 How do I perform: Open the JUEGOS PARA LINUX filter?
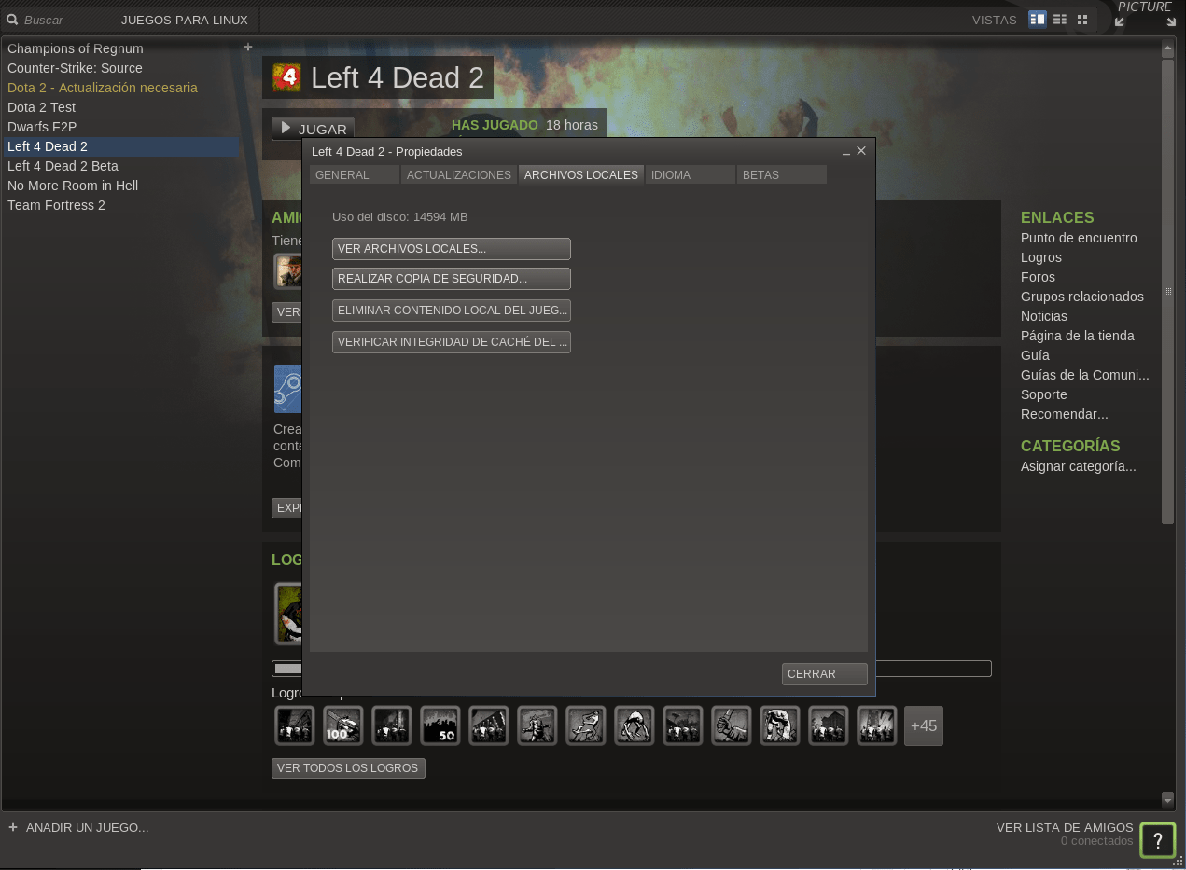point(185,20)
